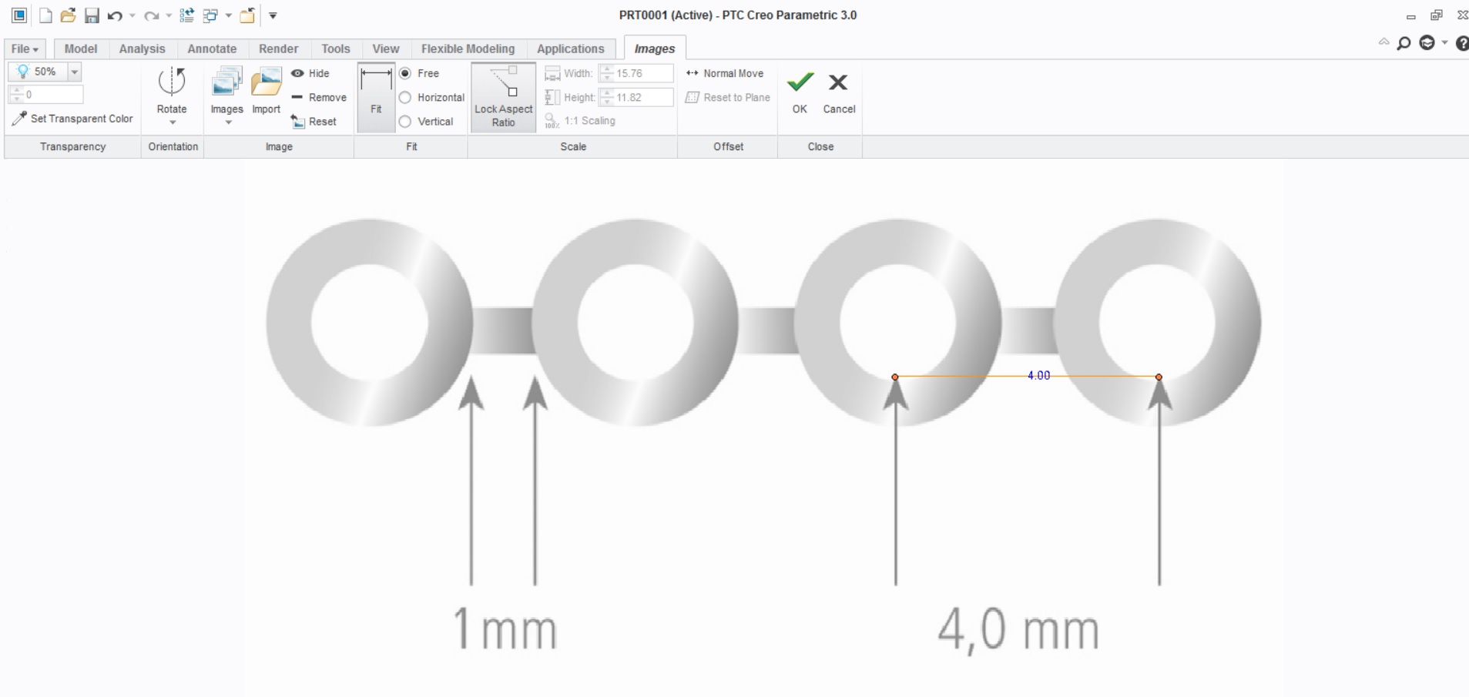
Task: Expand the Images dropdown arrow
Action: point(228,122)
